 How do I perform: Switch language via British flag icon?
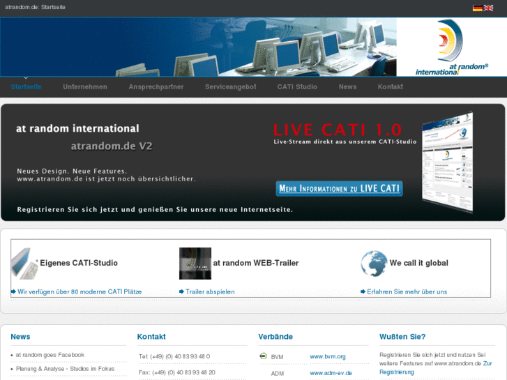point(488,8)
